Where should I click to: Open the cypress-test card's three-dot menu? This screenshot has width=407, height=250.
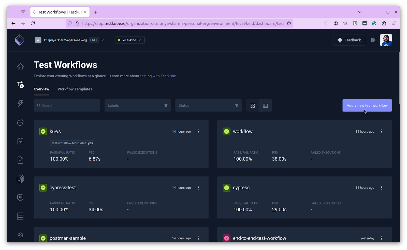point(198,188)
